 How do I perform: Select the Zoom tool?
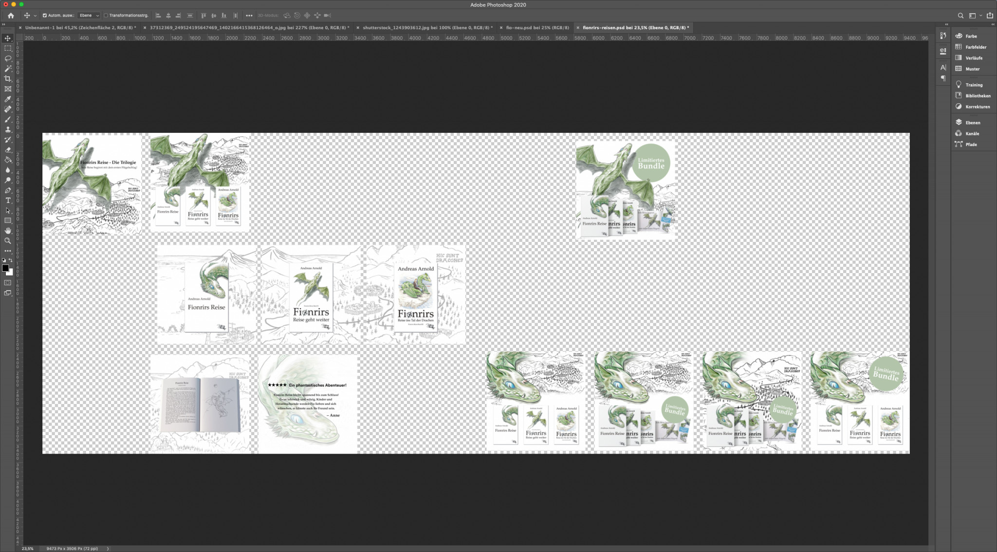pyautogui.click(x=8, y=241)
